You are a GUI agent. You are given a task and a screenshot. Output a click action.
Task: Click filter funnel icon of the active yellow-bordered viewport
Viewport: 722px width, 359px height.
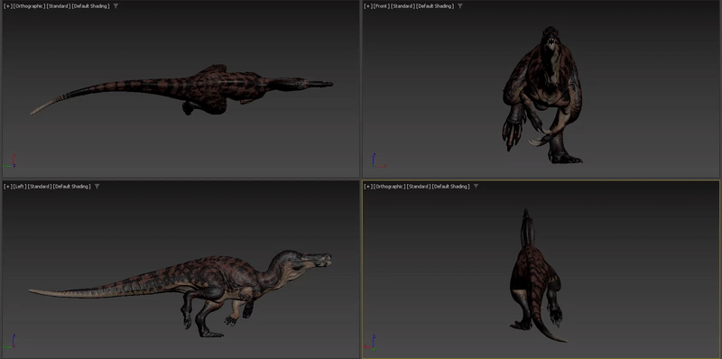476,187
